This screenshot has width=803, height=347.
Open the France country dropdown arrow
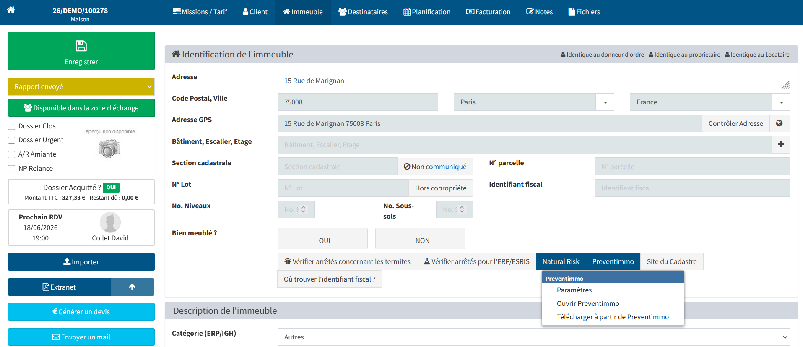781,102
